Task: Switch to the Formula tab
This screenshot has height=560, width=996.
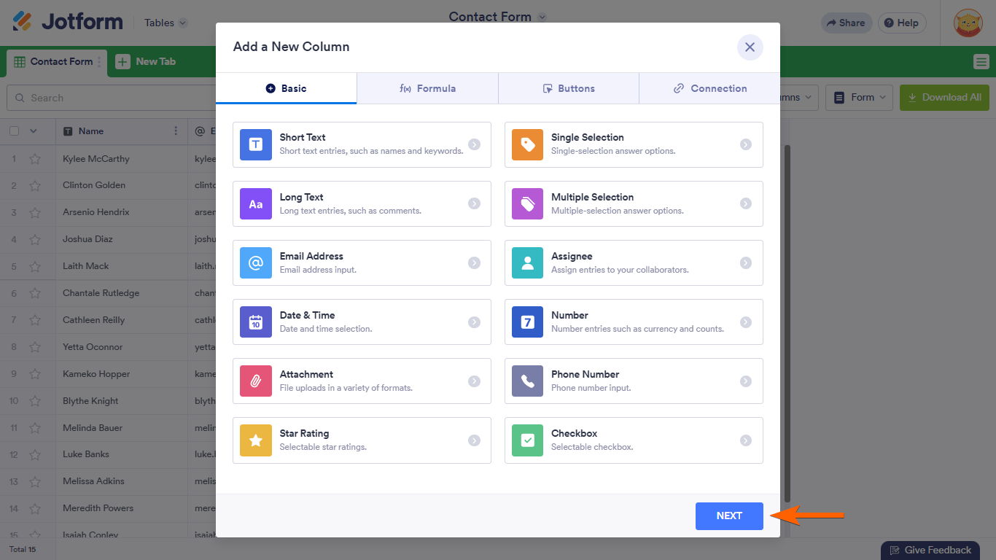Action: point(428,88)
